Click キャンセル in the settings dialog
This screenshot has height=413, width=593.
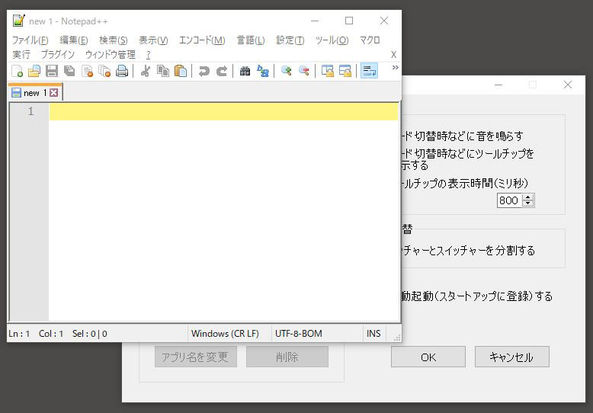512,357
